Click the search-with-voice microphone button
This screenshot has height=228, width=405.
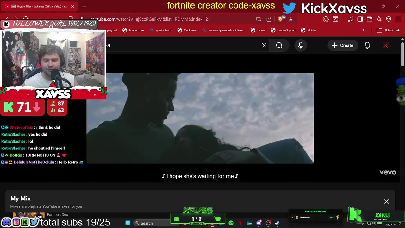click(x=301, y=45)
